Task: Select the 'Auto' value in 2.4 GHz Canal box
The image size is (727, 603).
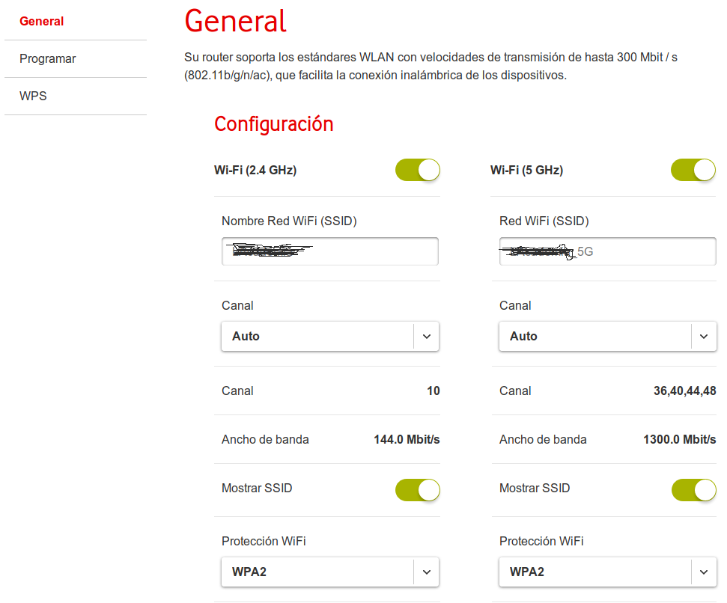Action: 246,337
